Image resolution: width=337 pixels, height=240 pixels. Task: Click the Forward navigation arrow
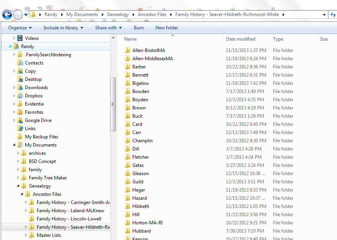click(x=18, y=14)
